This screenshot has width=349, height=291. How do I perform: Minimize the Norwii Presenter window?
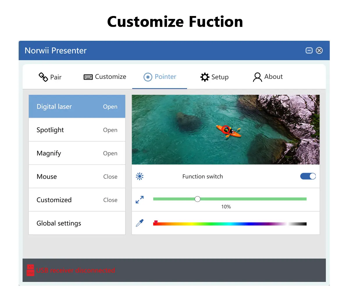click(x=309, y=50)
